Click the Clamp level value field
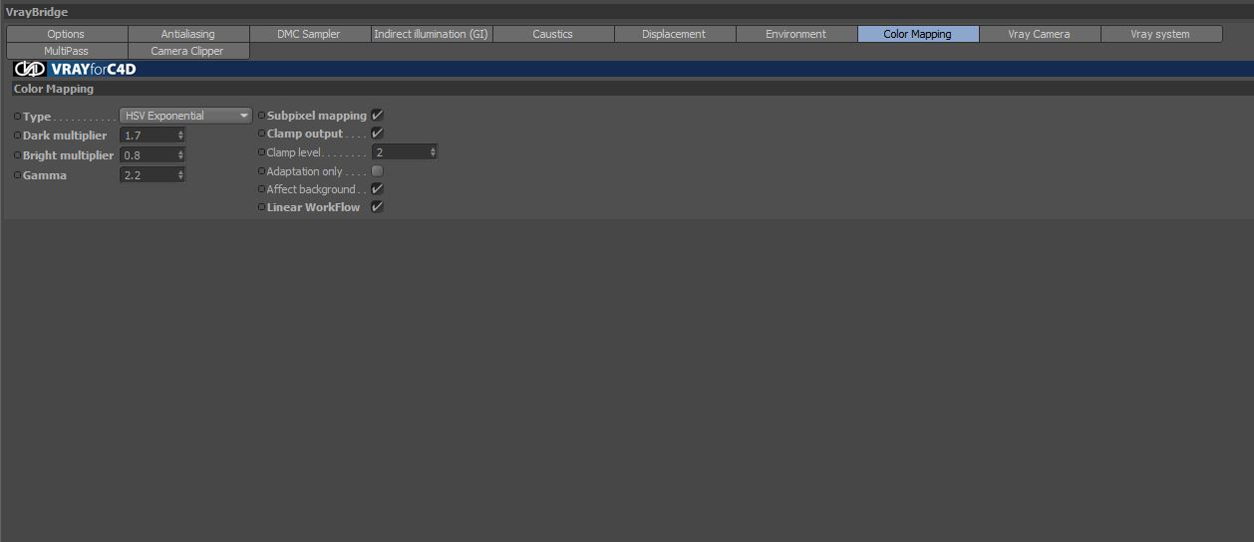This screenshot has height=542, width=1254. click(405, 152)
